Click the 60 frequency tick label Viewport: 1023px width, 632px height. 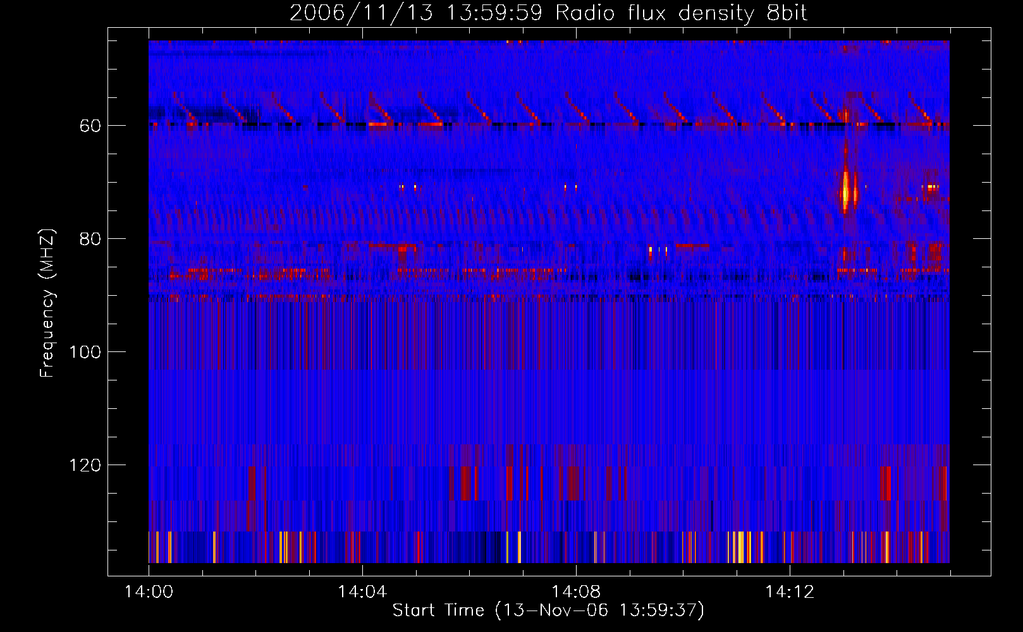90,126
